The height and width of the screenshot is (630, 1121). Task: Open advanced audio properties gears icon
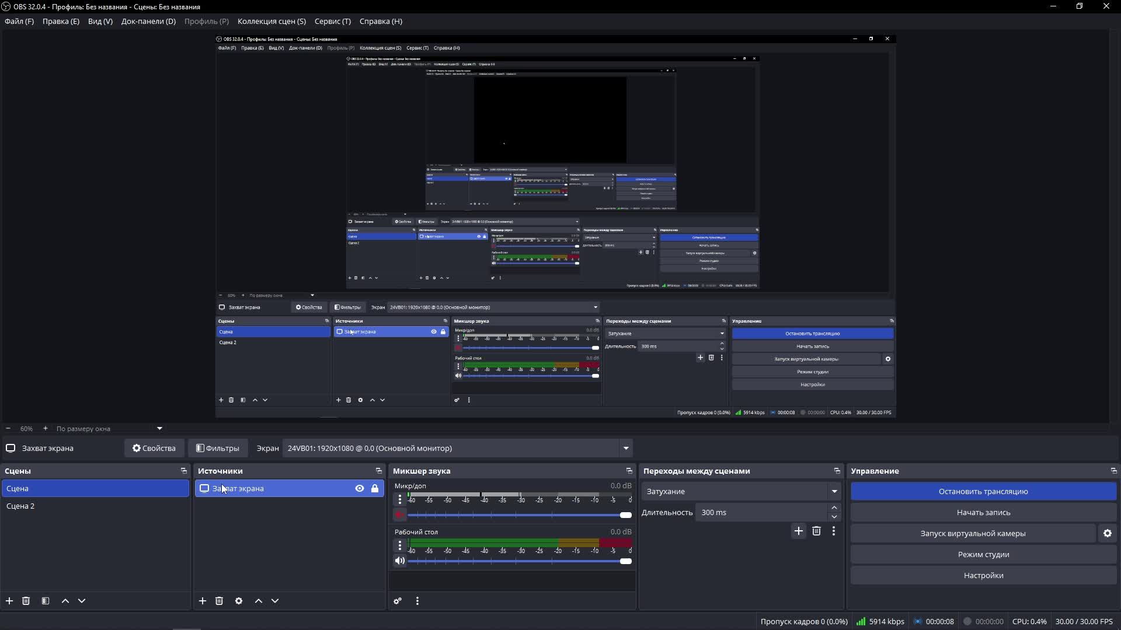tap(398, 601)
